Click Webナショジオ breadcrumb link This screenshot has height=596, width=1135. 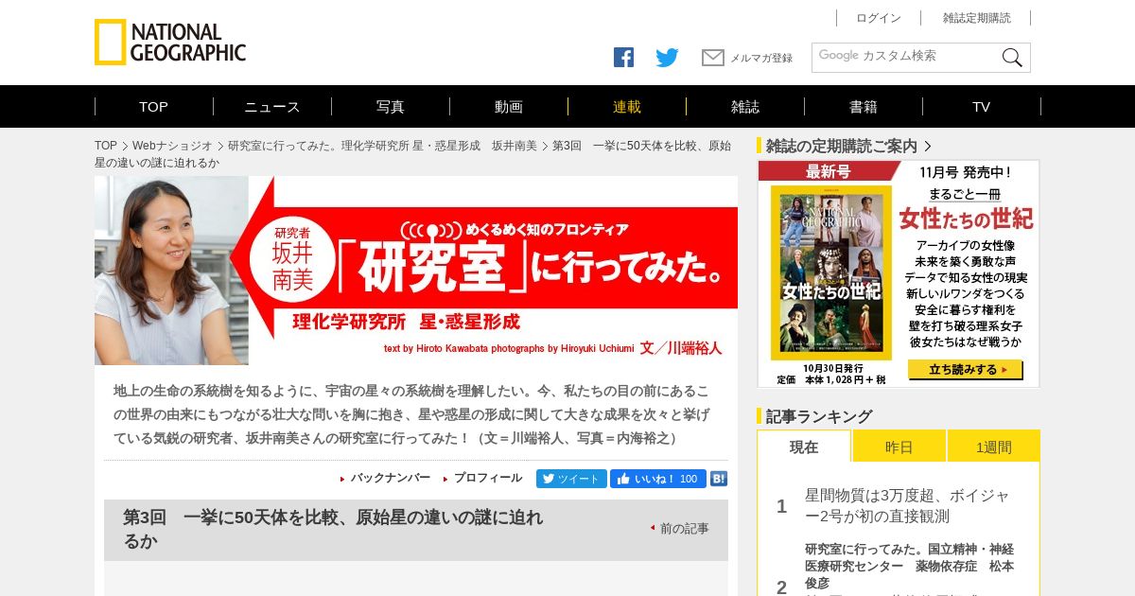pyautogui.click(x=172, y=146)
